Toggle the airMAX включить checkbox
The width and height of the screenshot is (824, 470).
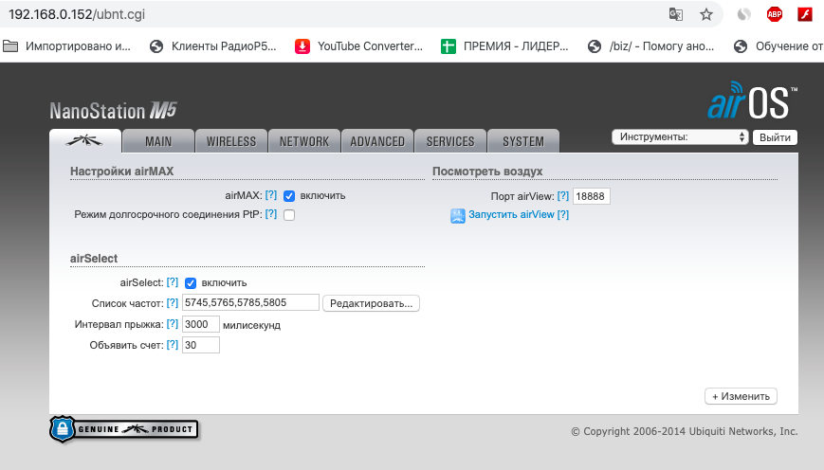pyautogui.click(x=289, y=196)
